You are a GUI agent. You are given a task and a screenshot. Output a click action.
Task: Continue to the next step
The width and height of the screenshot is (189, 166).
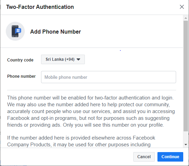point(170,157)
